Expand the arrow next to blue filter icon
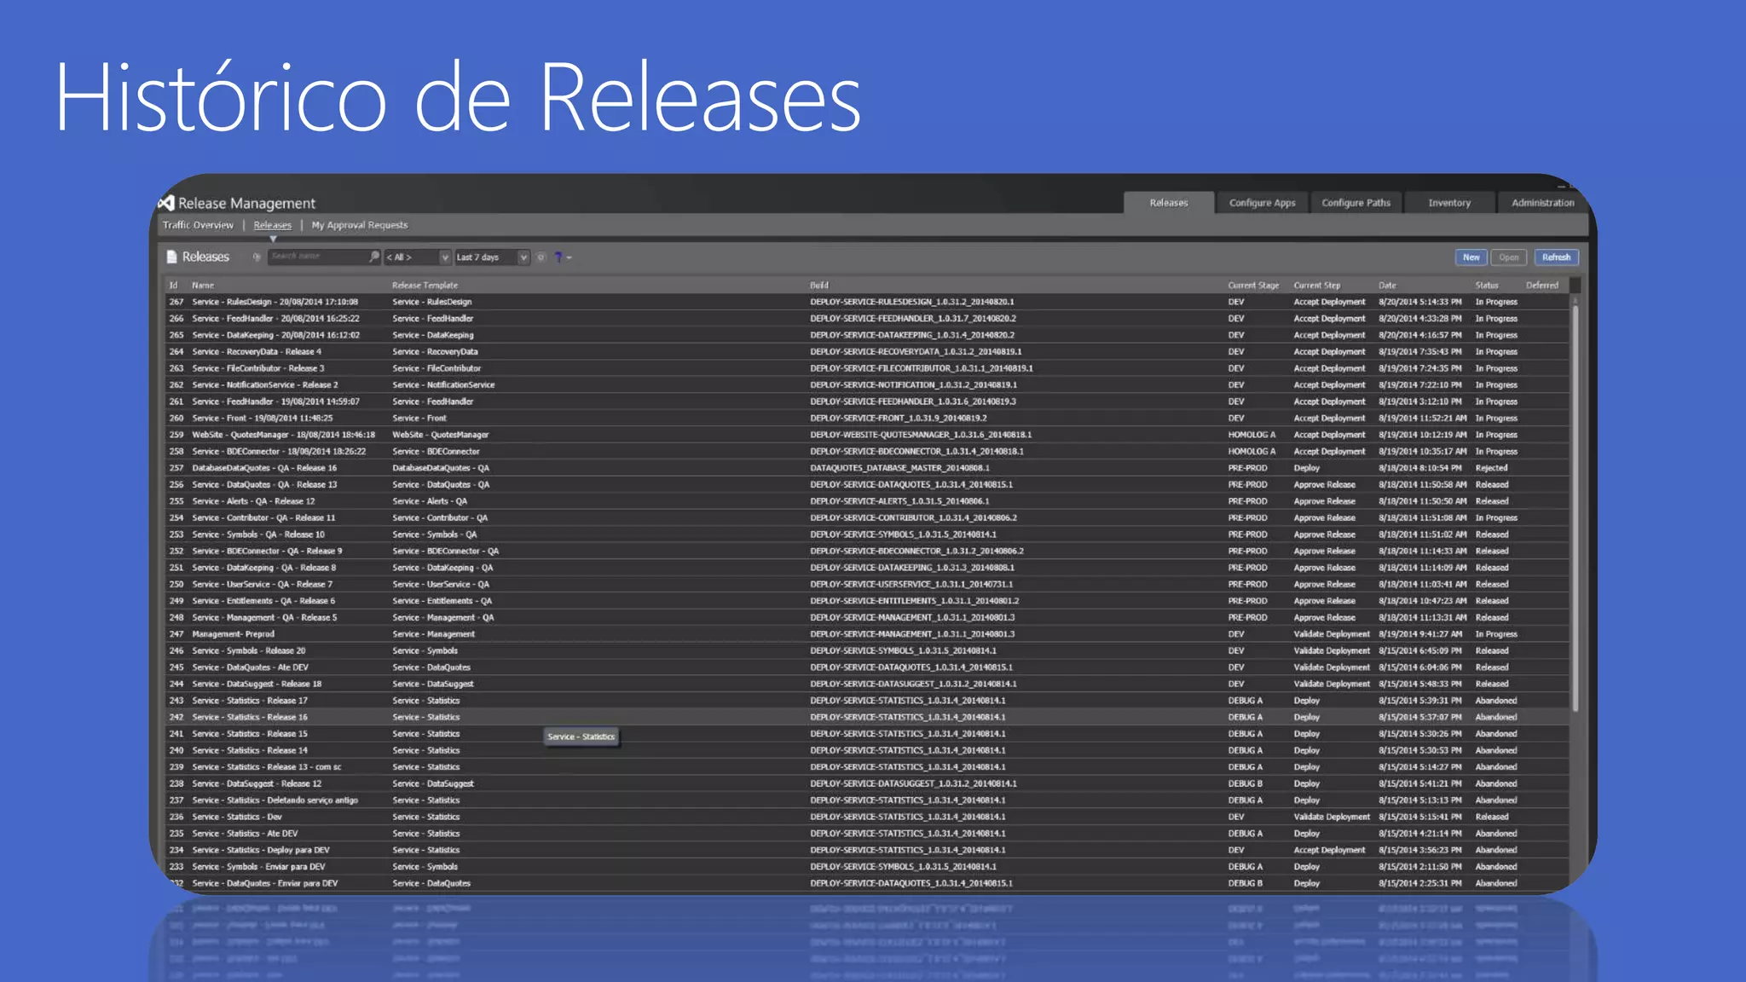Viewport: 1746px width, 982px height. pos(569,257)
